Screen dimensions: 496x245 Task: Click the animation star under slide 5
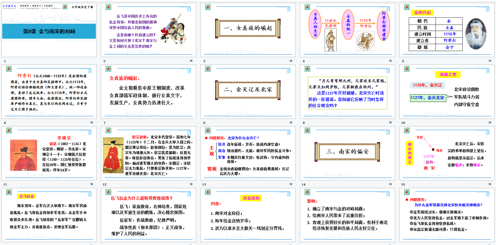click(x=490, y=61)
